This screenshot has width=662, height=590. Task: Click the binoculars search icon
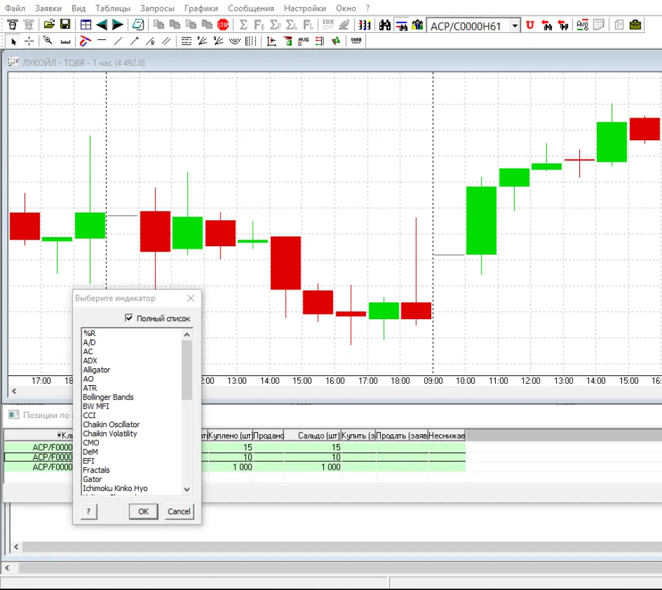[385, 25]
